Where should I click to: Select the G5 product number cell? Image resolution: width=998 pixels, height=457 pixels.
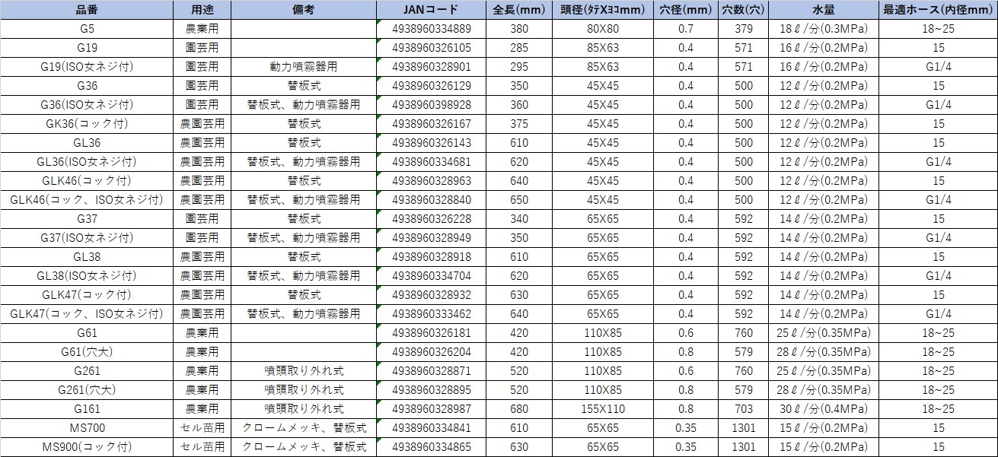[87, 29]
